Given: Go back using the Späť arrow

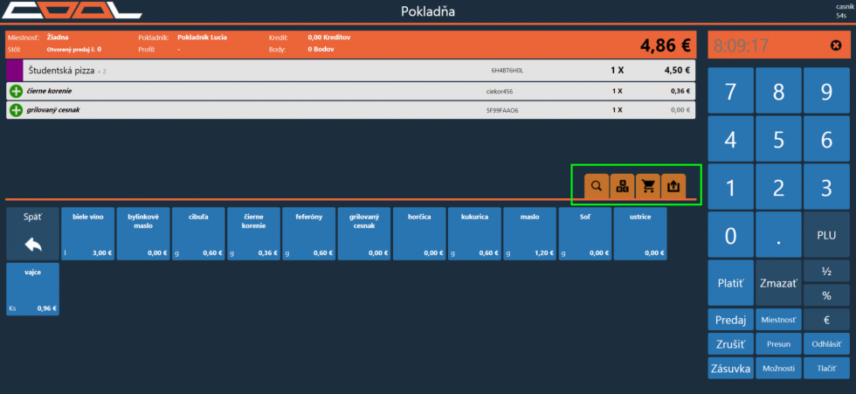Looking at the screenshot, I should point(31,233).
